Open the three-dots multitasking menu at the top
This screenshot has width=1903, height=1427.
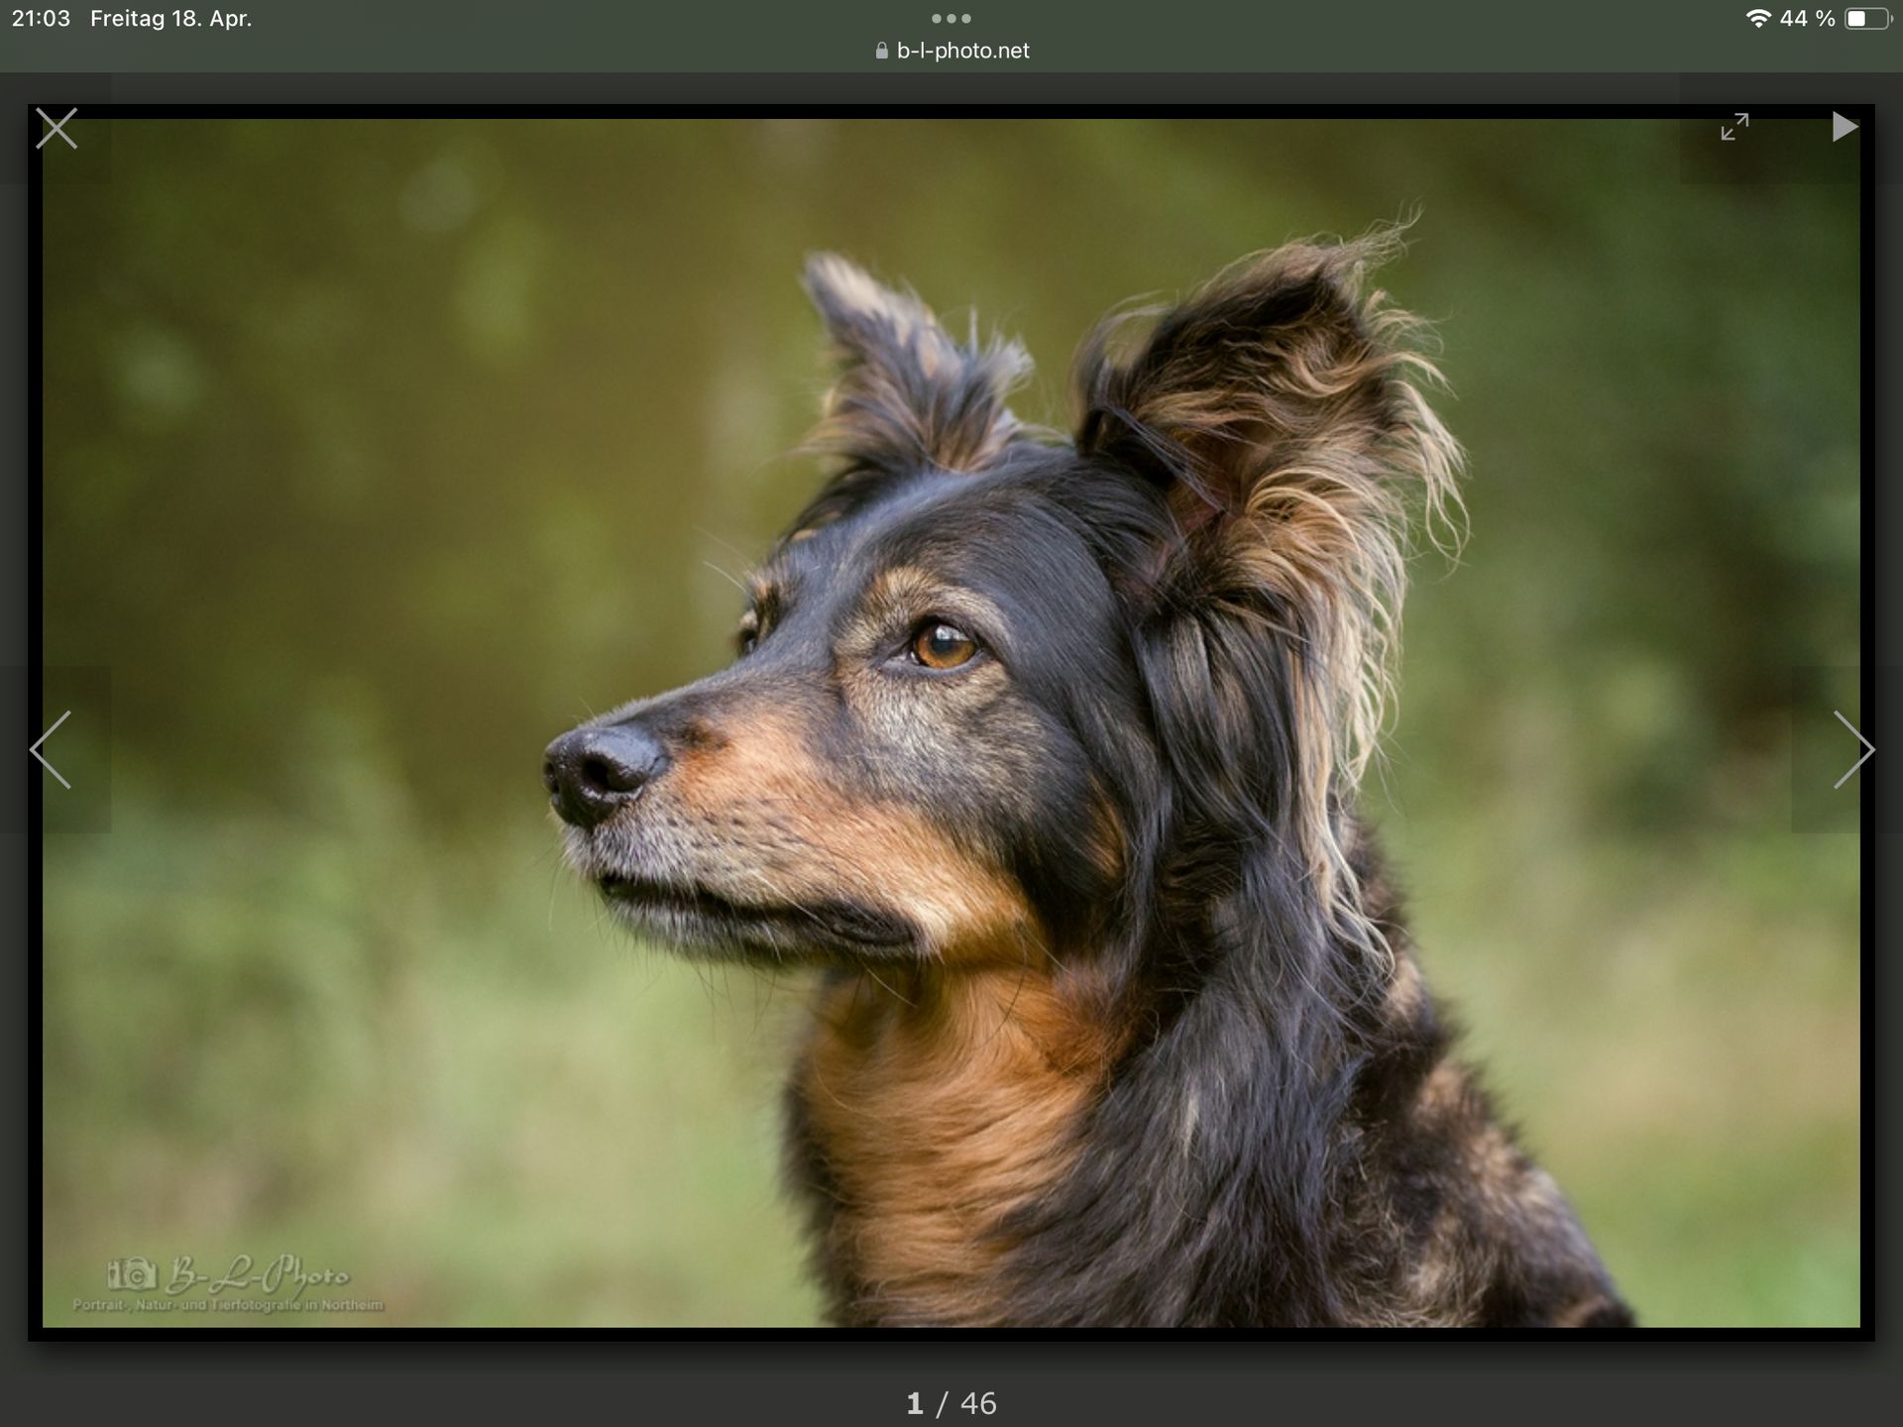click(951, 18)
